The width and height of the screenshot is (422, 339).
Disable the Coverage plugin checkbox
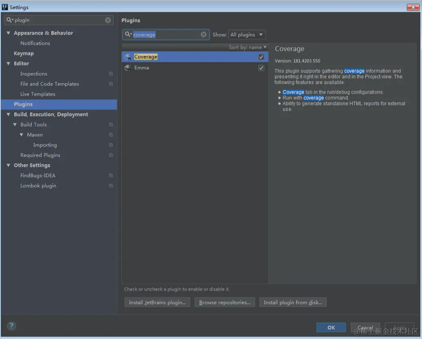(261, 57)
